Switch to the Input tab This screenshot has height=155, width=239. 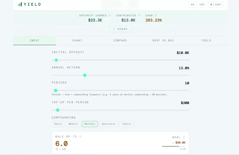click(x=35, y=41)
